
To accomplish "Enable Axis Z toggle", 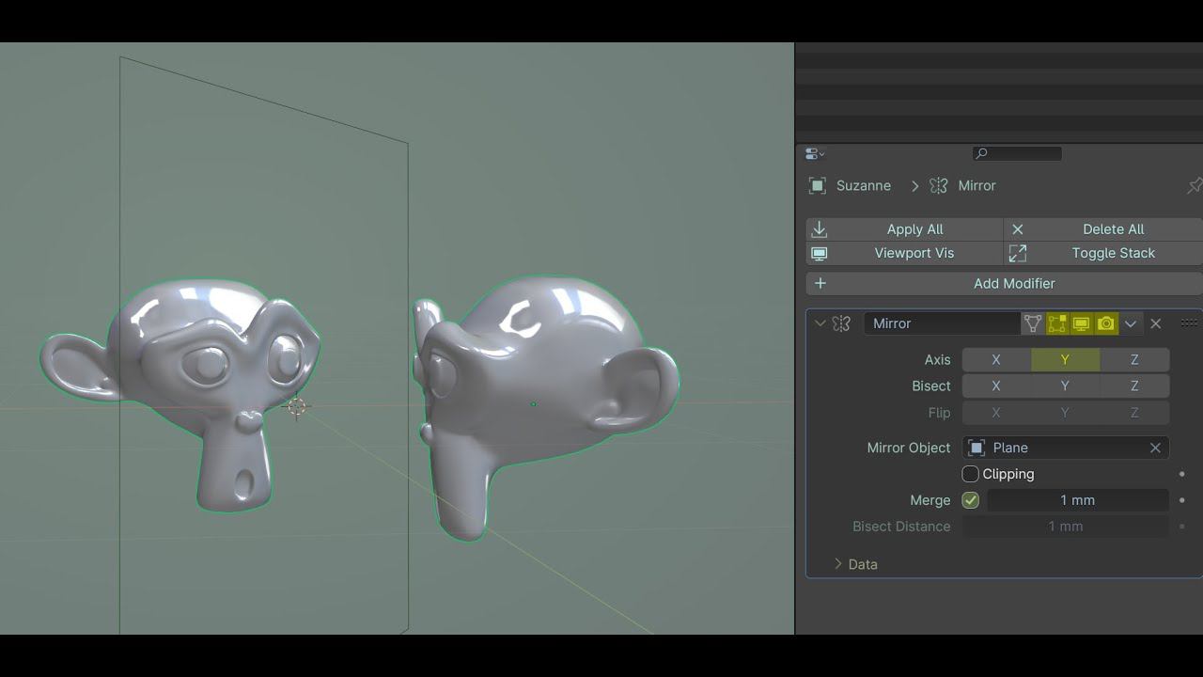I will click(x=1134, y=360).
